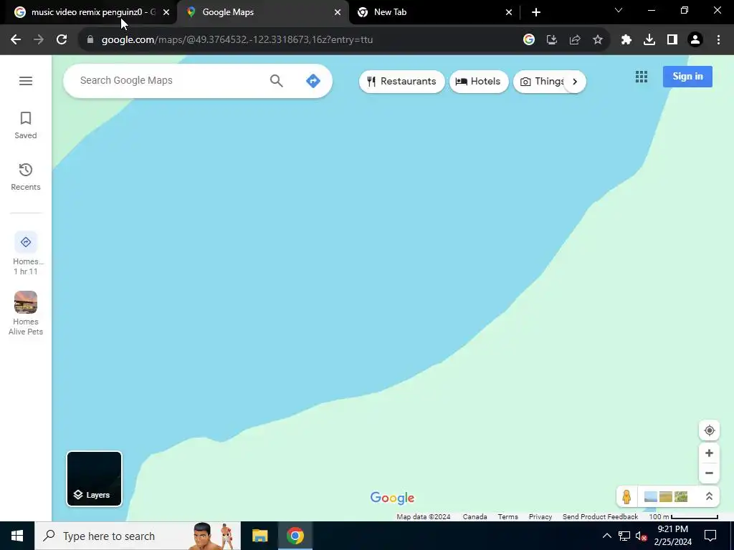734x550 pixels.
Task: Install the app via the address bar icon
Action: (552, 40)
